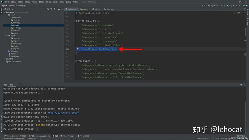
Task: Open the terminal sessions chevron dropdown
Action: (x=21, y=85)
